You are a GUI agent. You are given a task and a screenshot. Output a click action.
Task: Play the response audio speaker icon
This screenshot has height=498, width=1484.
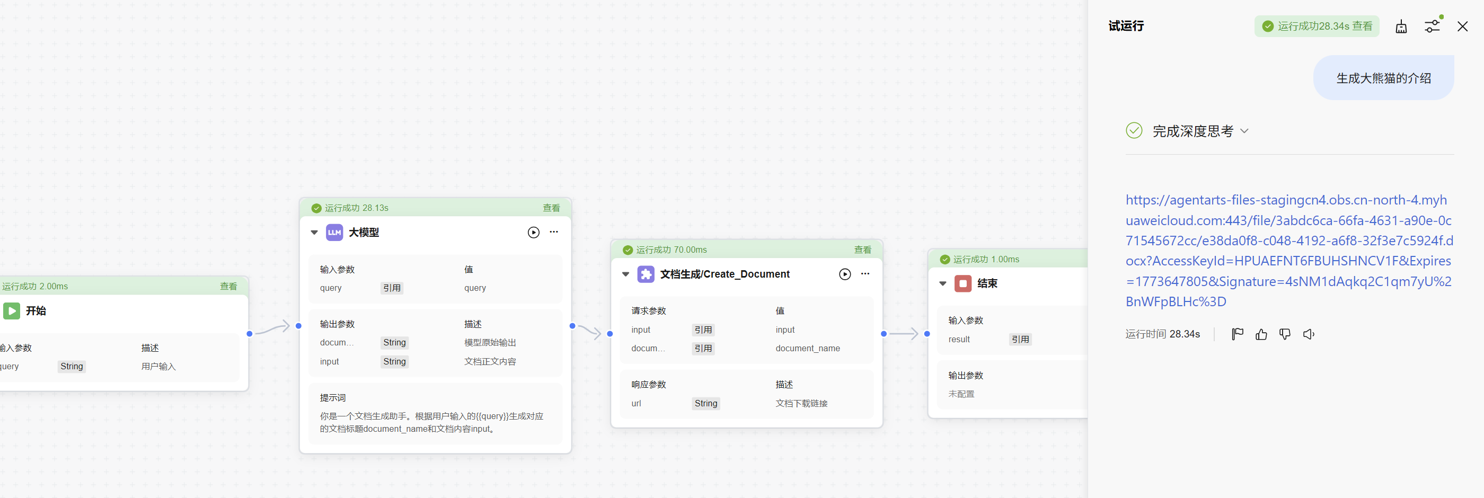tap(1309, 334)
